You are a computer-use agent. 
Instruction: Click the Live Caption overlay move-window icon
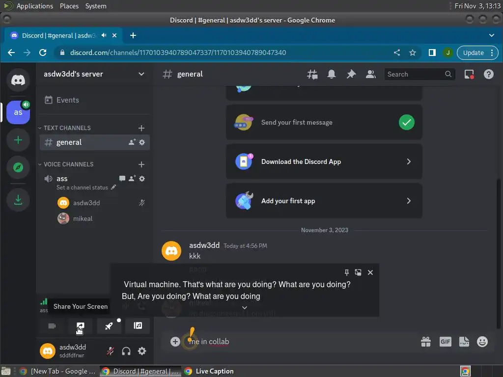tap(358, 272)
